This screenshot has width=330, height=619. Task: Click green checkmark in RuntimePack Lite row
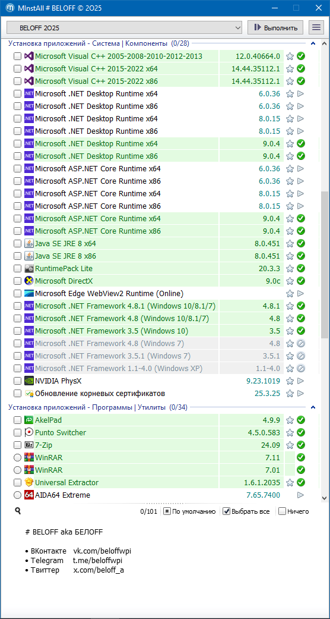(301, 268)
